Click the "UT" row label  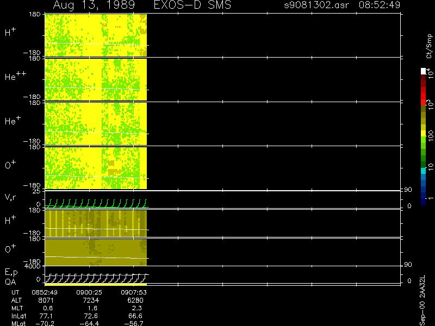coord(16,292)
